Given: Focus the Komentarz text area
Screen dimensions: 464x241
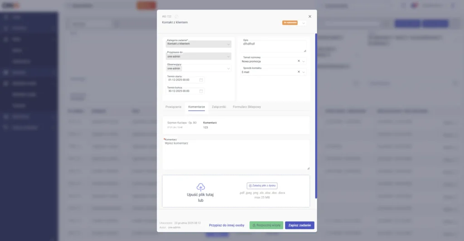Looking at the screenshot, I should point(236,155).
